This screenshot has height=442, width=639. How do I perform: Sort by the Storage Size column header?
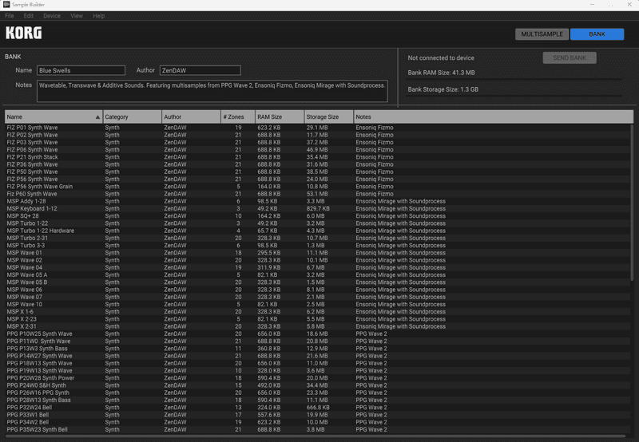click(x=329, y=116)
